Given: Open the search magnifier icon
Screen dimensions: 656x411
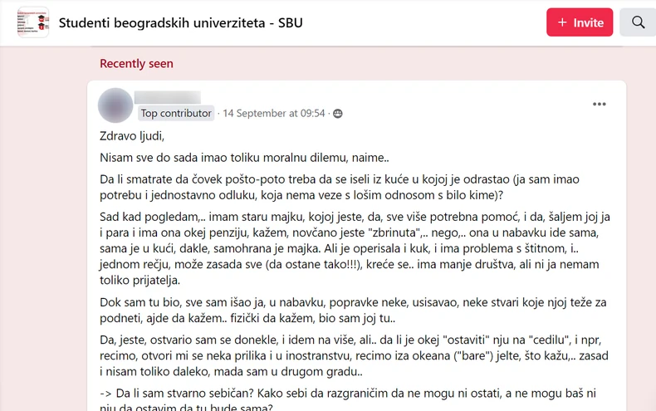Looking at the screenshot, I should click(x=638, y=22).
